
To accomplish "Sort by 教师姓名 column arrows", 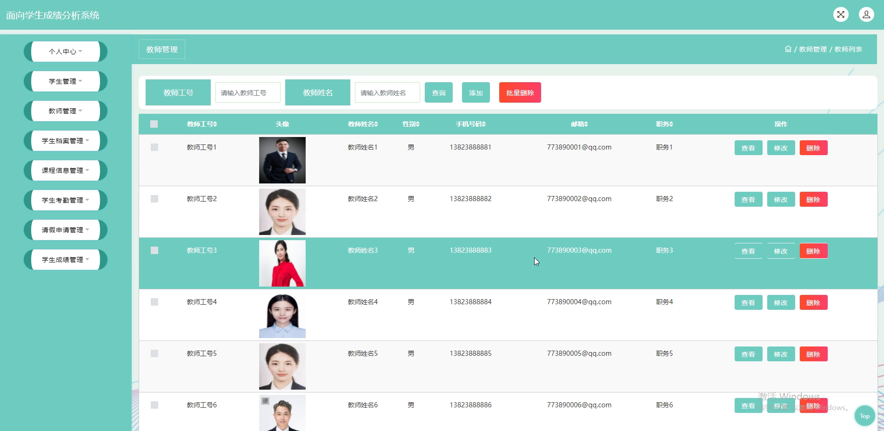I will tap(376, 124).
